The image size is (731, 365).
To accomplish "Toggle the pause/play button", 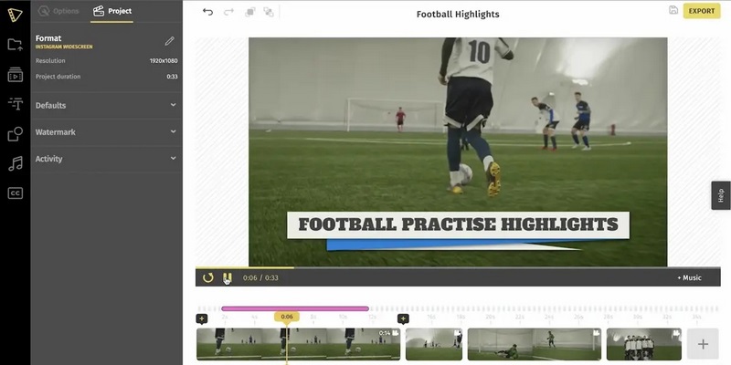I will click(228, 277).
